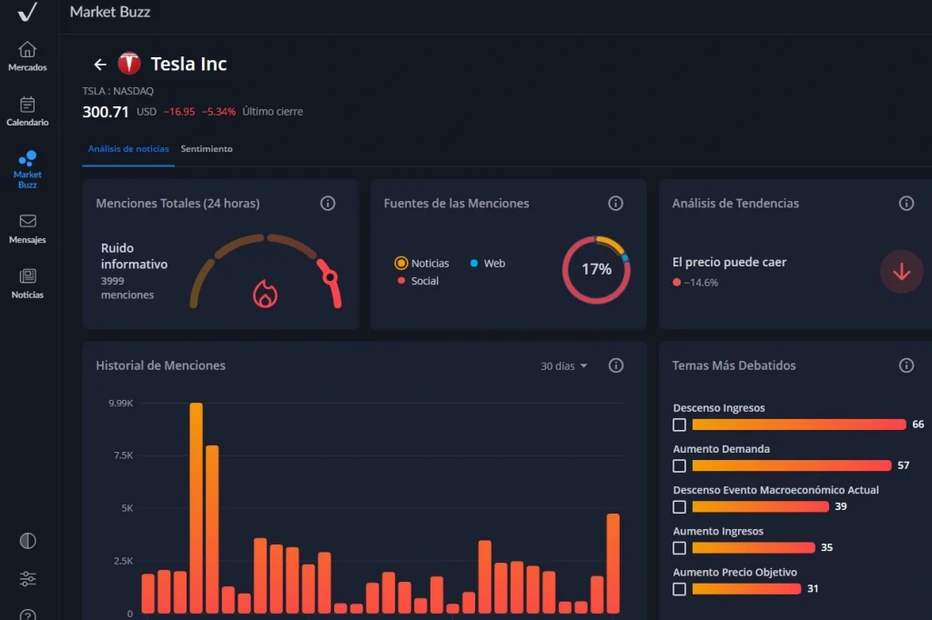Open the Noticias section
This screenshot has width=932, height=620.
(27, 284)
